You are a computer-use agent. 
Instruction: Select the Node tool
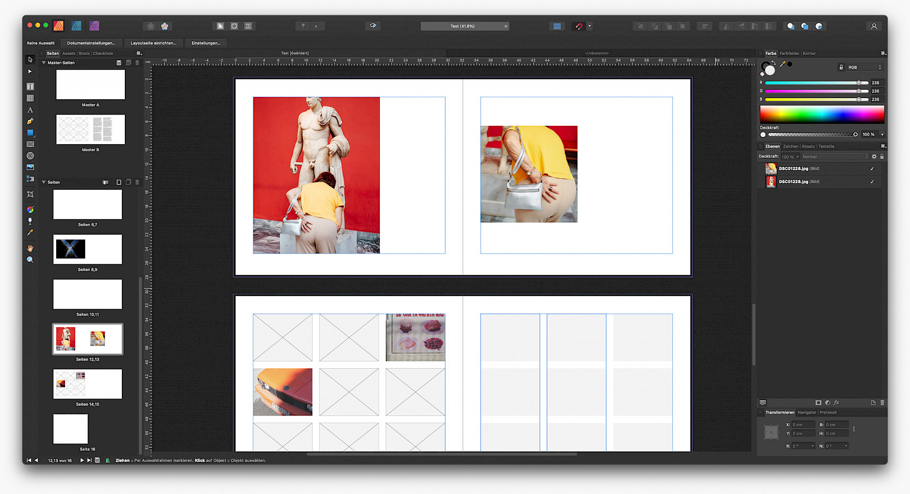30,71
